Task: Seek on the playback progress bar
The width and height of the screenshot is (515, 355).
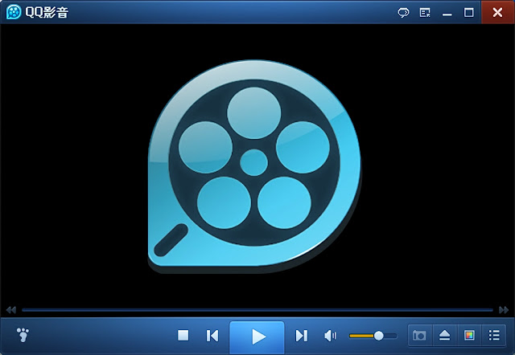Action: [257, 310]
